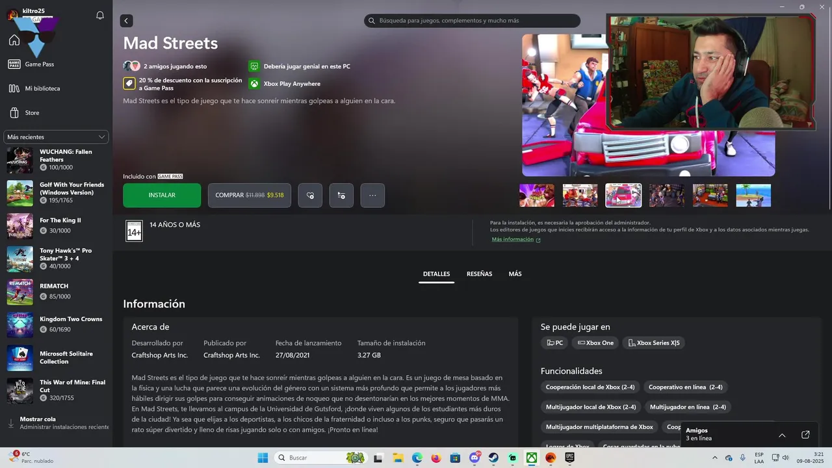Image resolution: width=832 pixels, height=468 pixels.
Task: Select second screenshot thumbnail in gallery
Action: point(580,196)
